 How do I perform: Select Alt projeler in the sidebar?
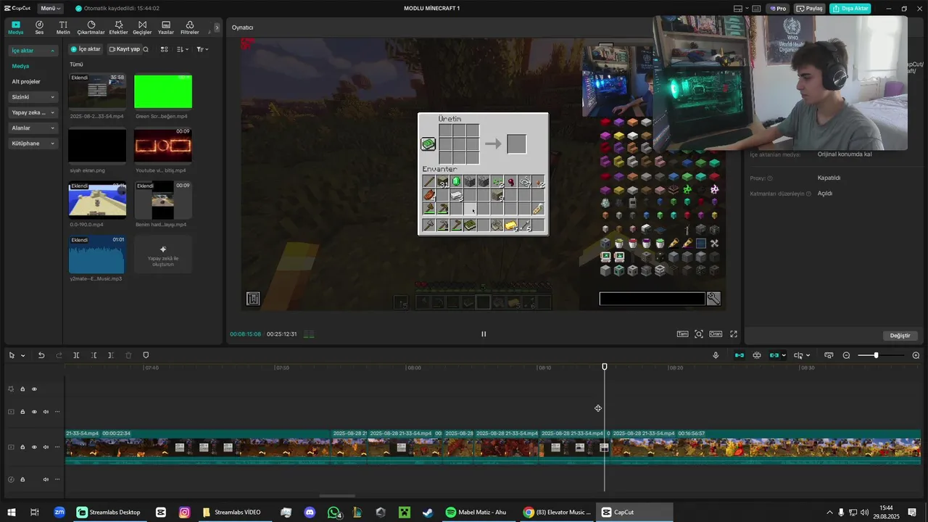click(26, 81)
